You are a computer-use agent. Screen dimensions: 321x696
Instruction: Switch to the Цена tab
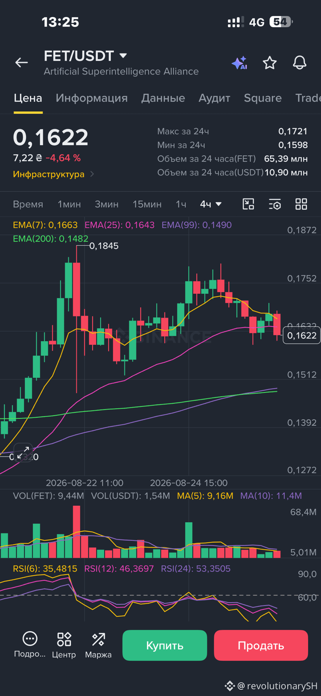tap(28, 98)
